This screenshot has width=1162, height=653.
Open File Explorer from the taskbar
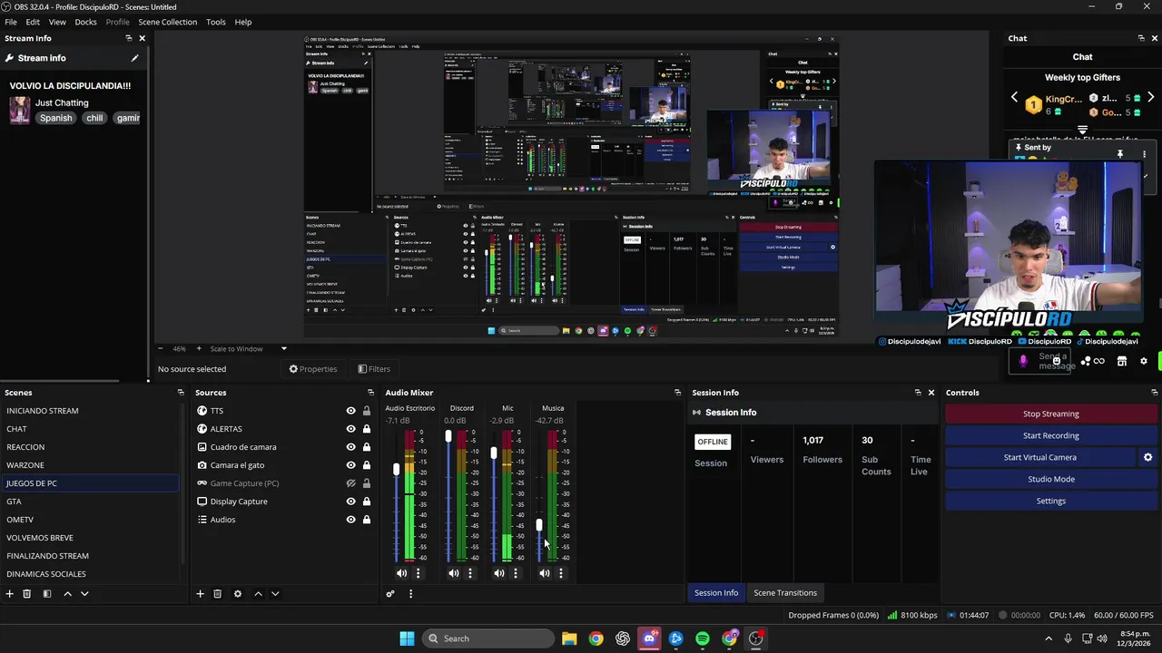click(569, 638)
